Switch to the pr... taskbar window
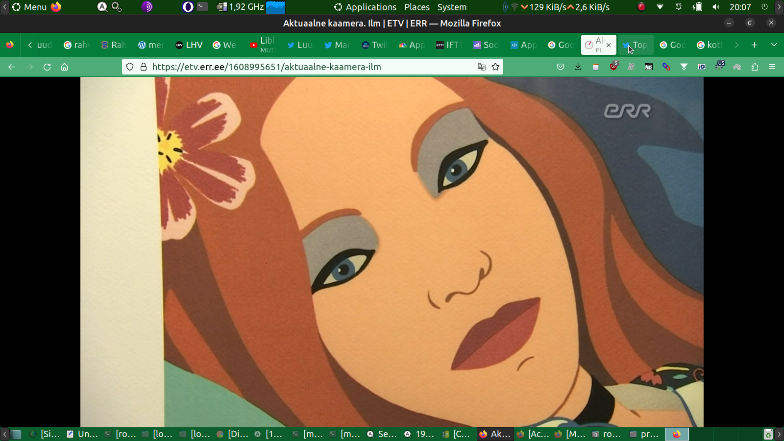 click(645, 434)
